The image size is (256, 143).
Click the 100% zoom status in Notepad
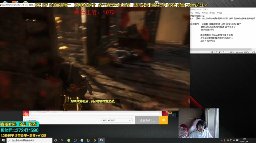[x=231, y=52]
